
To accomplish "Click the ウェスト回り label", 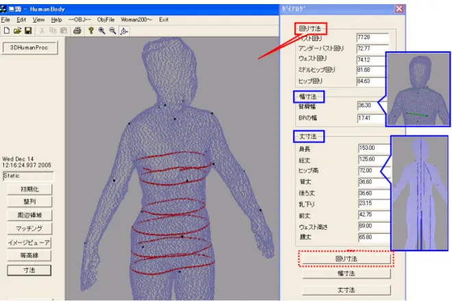I will (x=313, y=58).
